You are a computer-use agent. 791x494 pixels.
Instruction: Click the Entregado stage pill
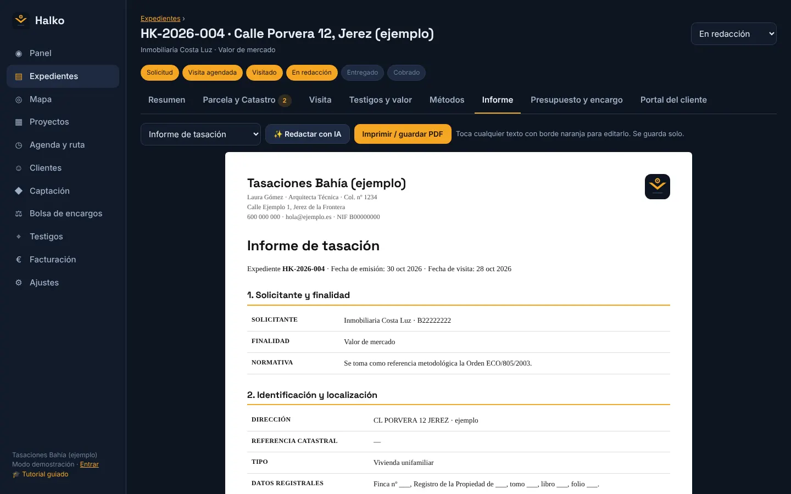click(363, 72)
